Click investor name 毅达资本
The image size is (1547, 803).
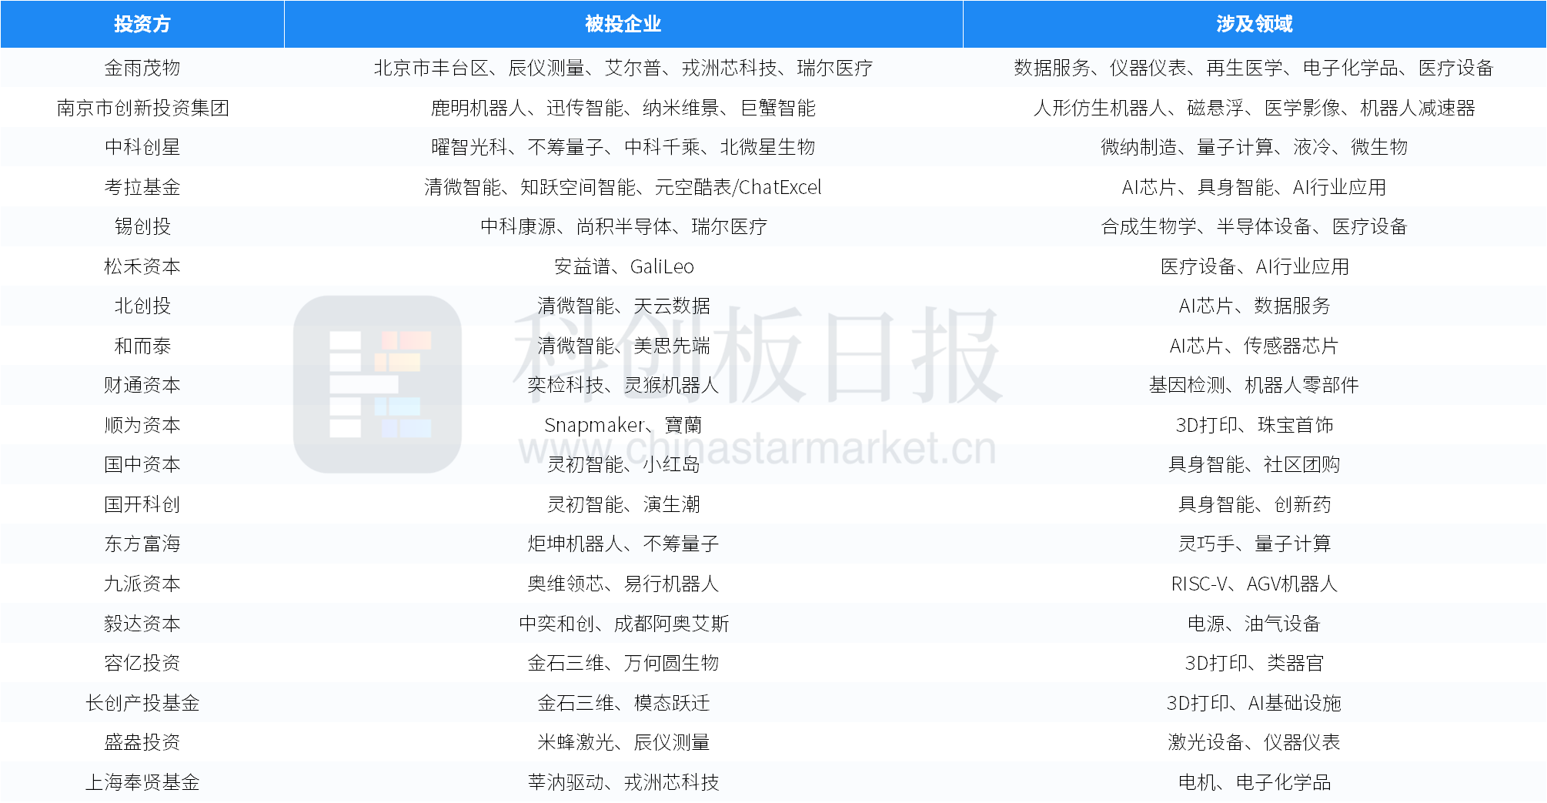(142, 624)
